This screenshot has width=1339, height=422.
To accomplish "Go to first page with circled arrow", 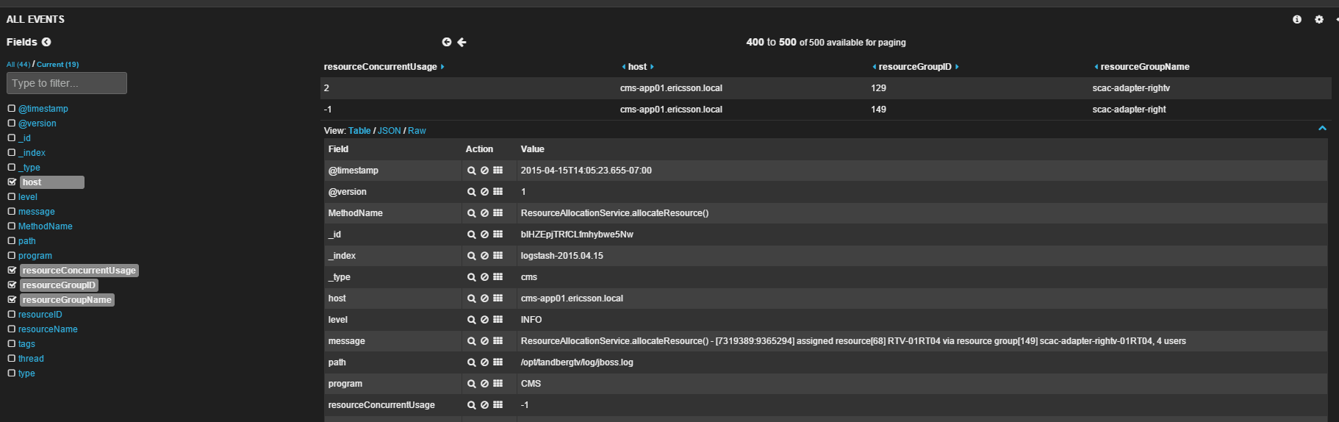I will point(446,43).
